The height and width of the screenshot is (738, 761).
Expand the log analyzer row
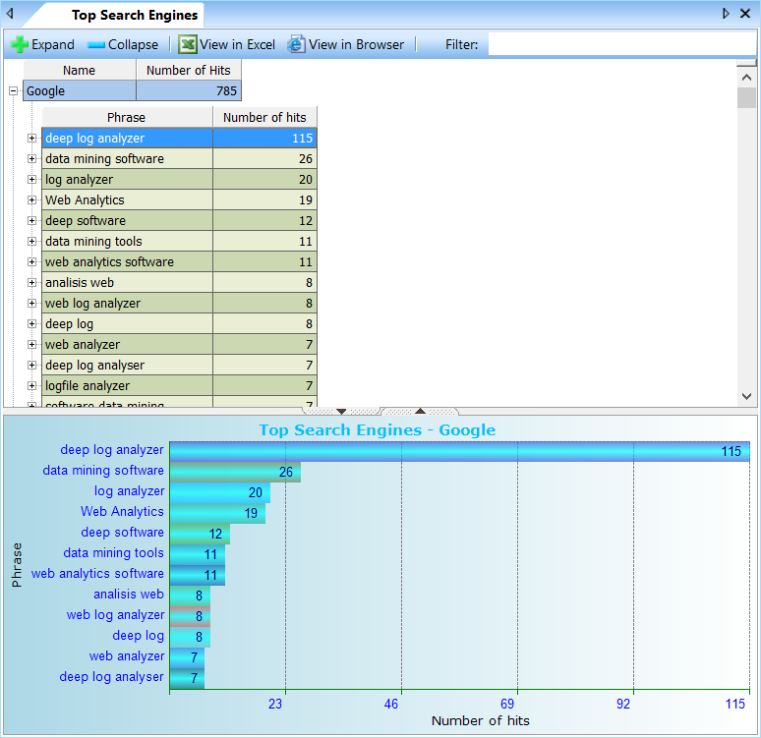pyautogui.click(x=32, y=180)
